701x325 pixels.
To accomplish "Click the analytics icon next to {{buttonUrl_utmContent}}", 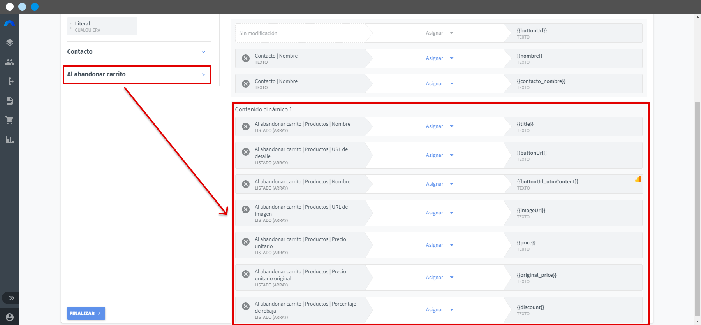I will 638,179.
